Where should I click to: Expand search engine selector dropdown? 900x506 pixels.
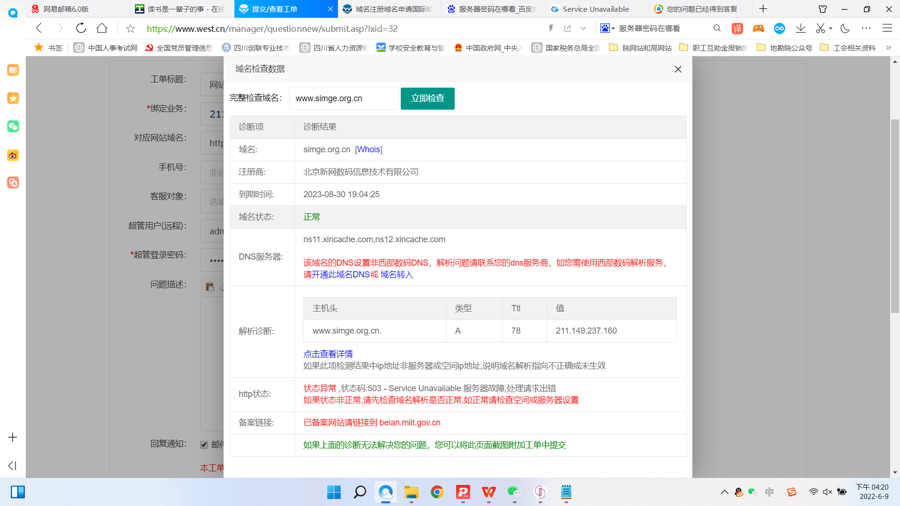607,29
